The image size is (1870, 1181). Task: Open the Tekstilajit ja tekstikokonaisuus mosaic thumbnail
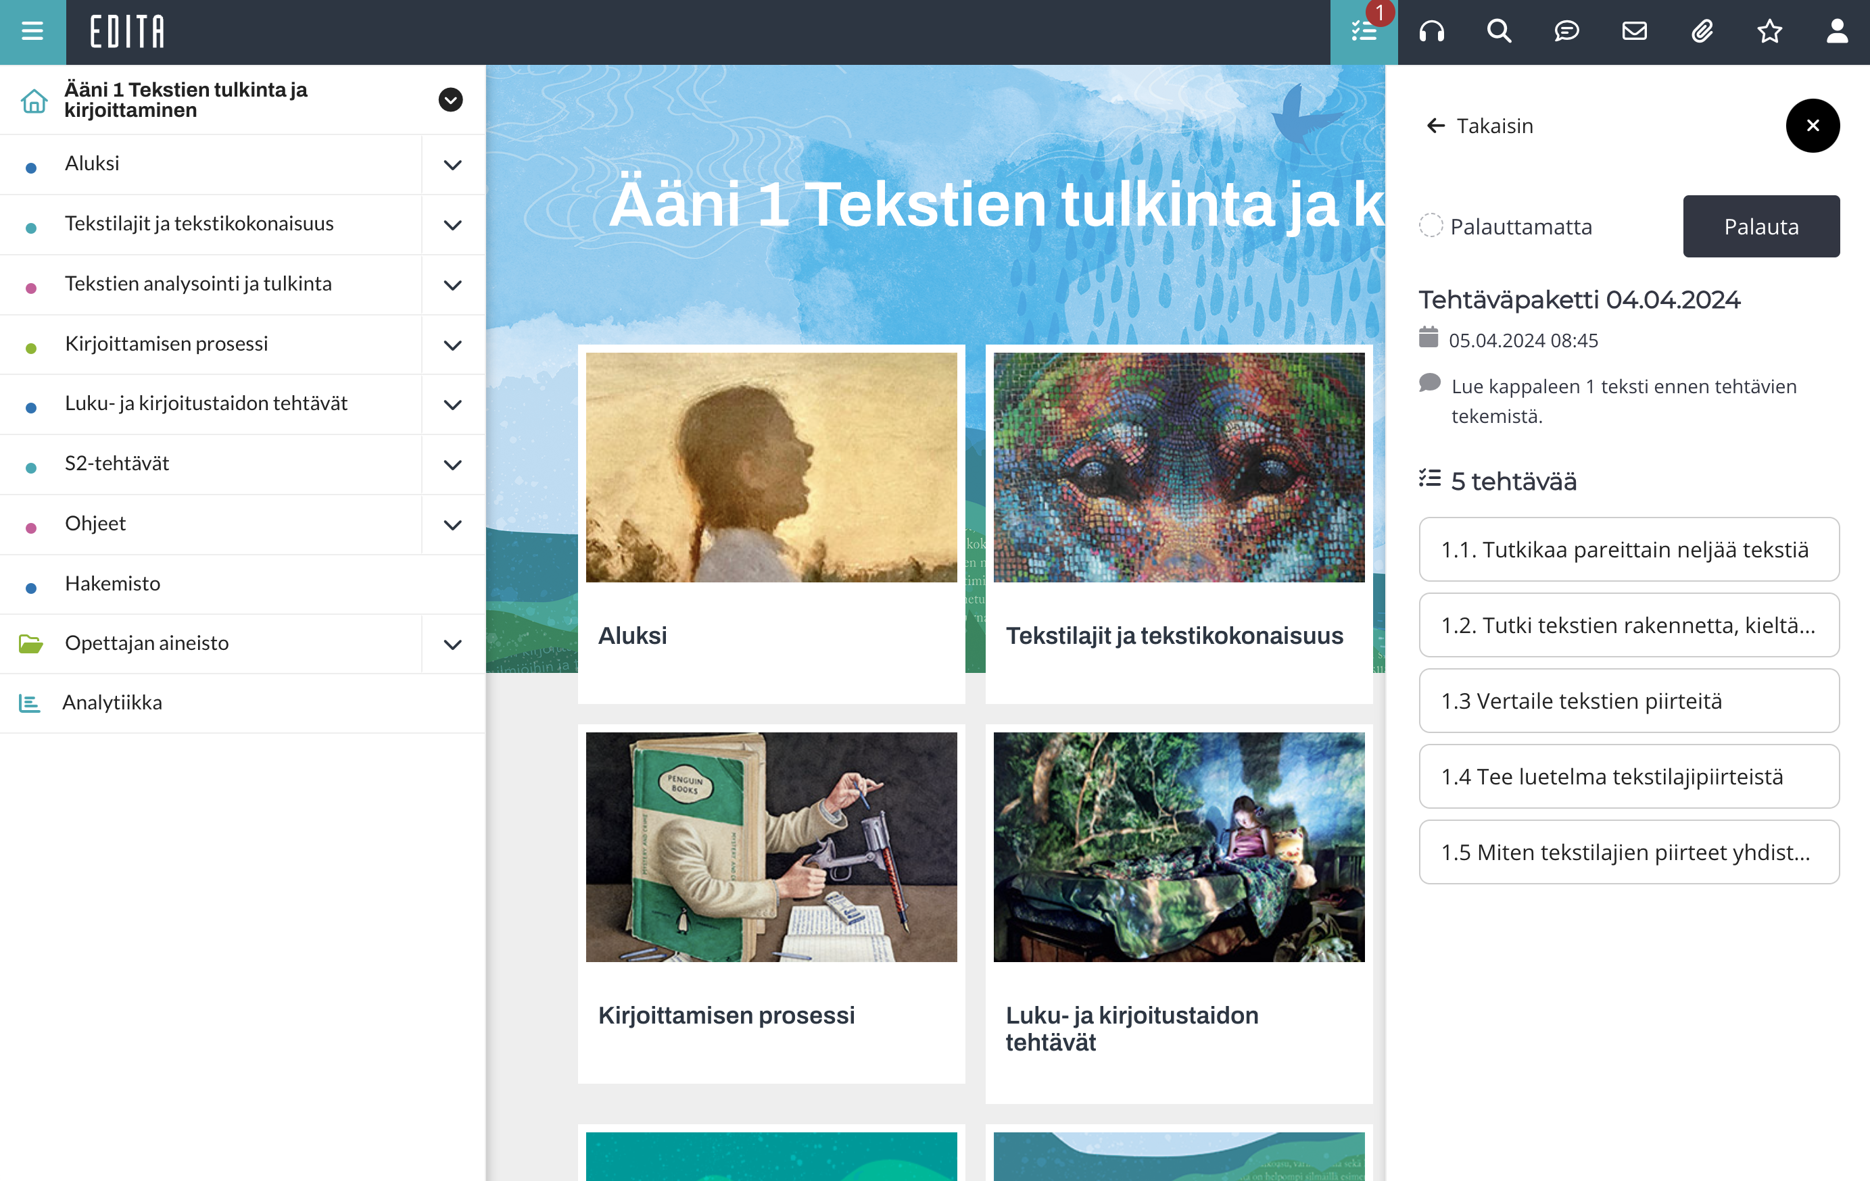click(x=1179, y=467)
